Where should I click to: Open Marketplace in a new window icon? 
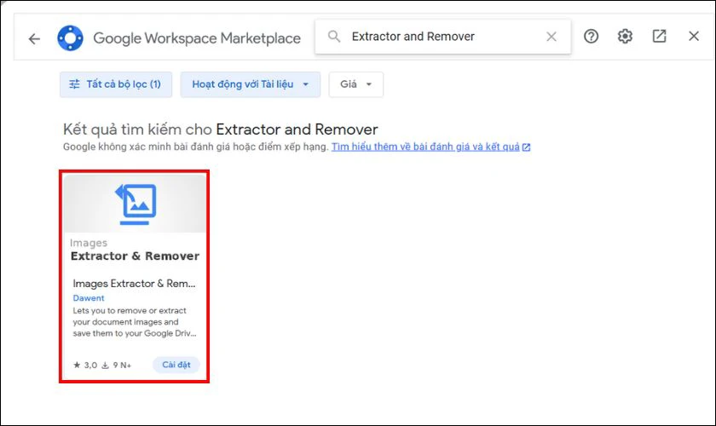[x=659, y=36]
